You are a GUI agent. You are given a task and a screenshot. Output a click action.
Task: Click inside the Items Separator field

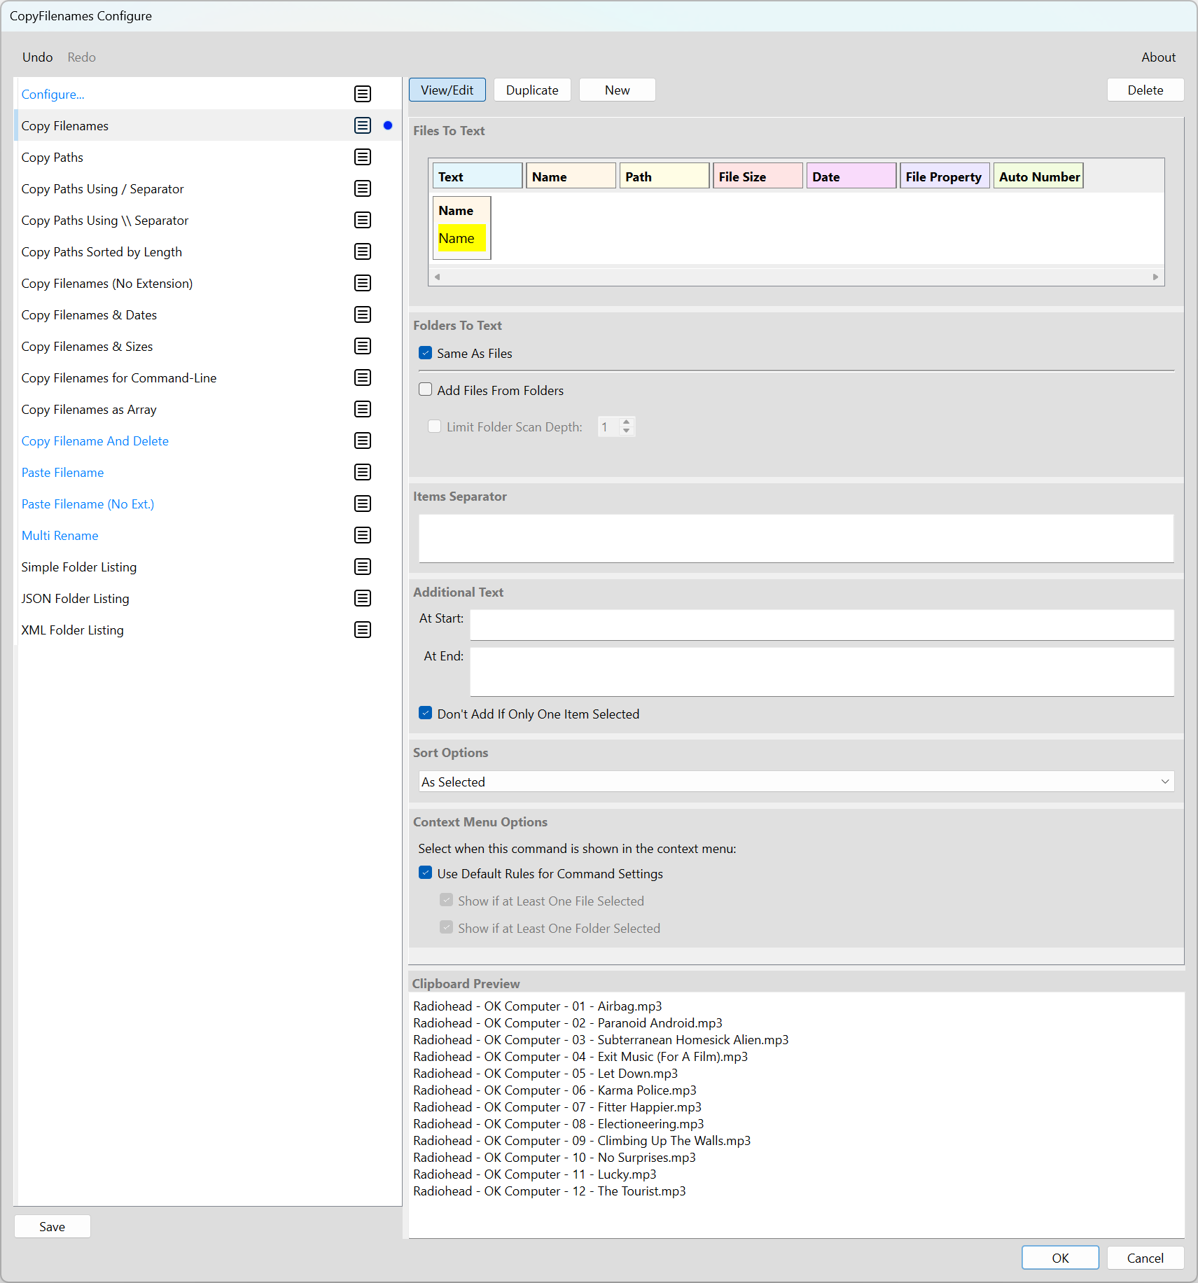click(795, 538)
